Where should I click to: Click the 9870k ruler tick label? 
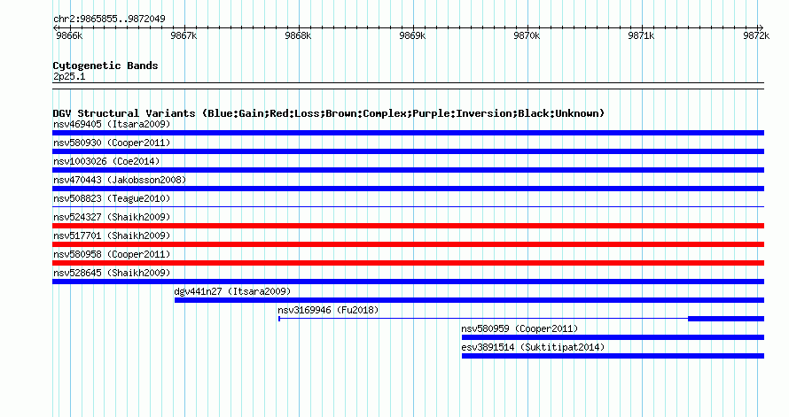point(527,35)
